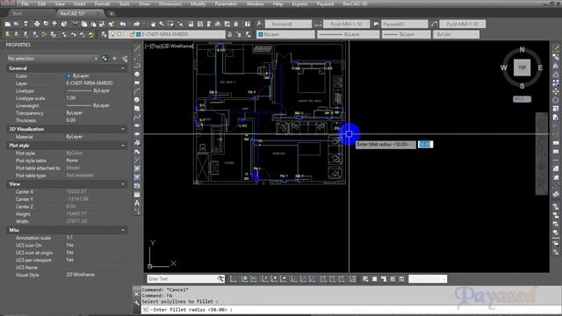Click the fillet radius dynamic input box
The height and width of the screenshot is (316, 562).
[x=425, y=144]
